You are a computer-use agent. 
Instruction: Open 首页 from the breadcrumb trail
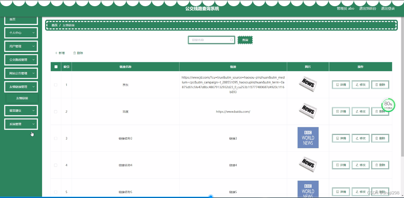click(x=55, y=25)
